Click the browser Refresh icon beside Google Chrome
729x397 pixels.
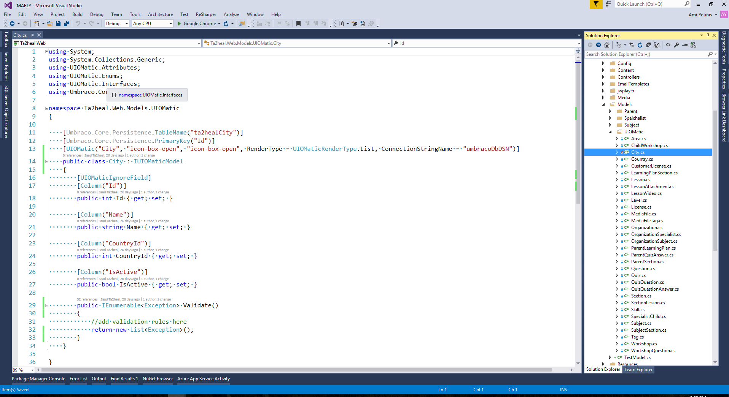coord(226,24)
